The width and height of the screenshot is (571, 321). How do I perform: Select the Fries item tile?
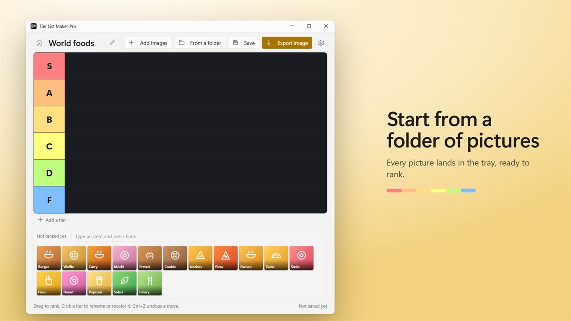49,284
